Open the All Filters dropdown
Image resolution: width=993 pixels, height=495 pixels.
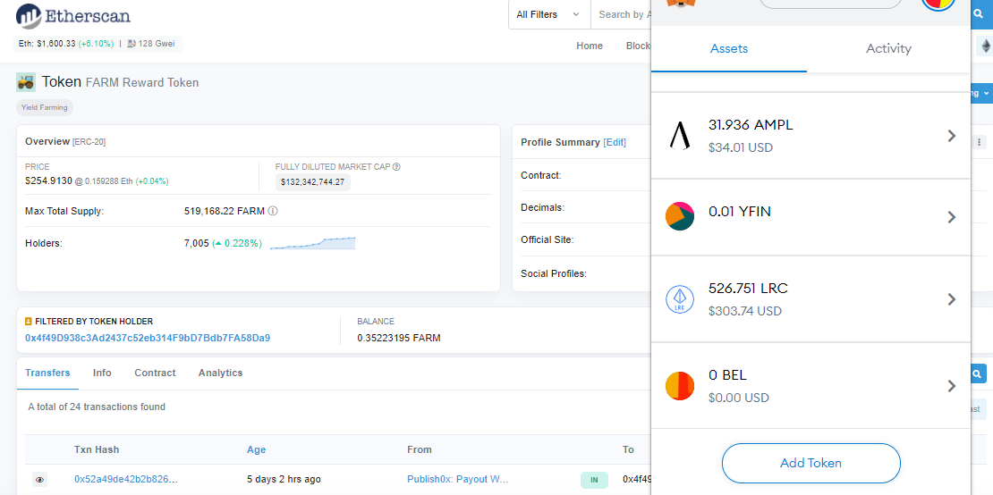coord(549,14)
